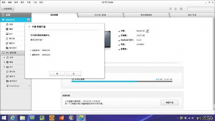
Task: Switch to grid thumbnail view icon in toolbar
Action: point(181,9)
